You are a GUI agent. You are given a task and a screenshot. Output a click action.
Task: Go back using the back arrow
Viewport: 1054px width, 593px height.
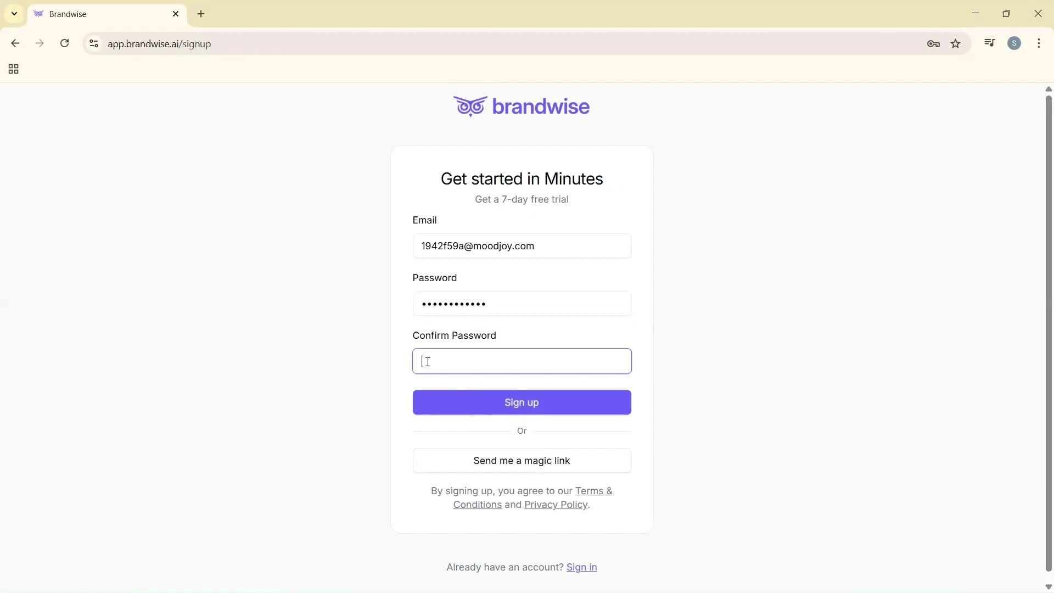pos(15,43)
